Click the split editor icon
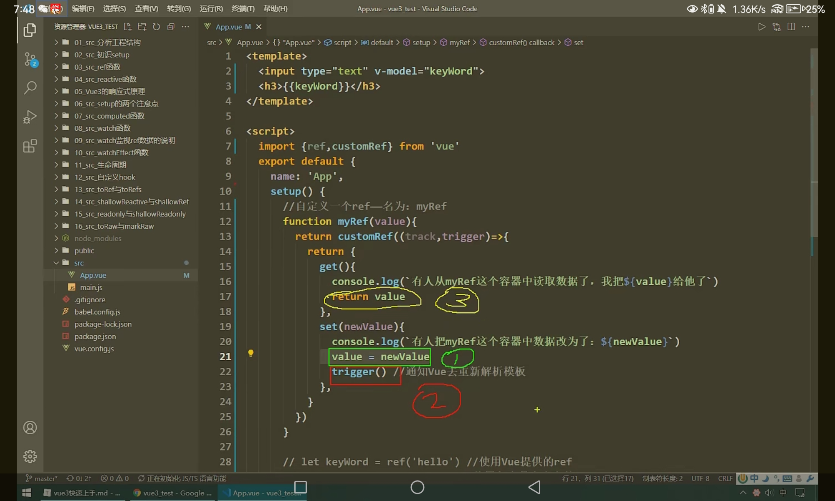The width and height of the screenshot is (835, 501). click(791, 27)
